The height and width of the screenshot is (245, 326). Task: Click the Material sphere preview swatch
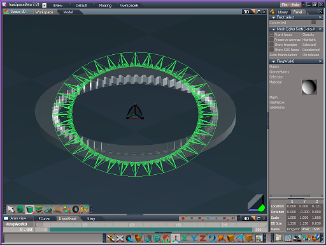point(309,87)
